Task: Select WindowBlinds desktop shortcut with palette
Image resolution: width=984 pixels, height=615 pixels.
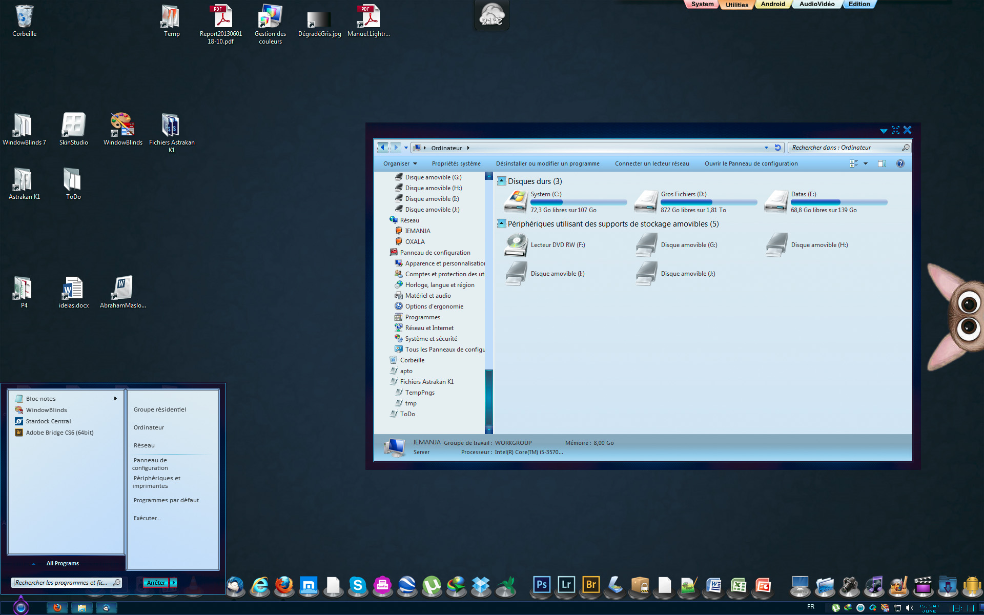Action: click(122, 129)
